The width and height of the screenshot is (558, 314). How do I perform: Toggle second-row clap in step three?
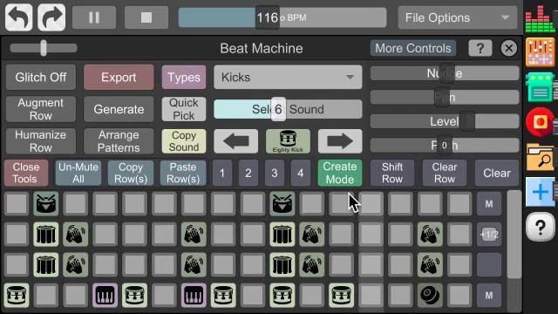76,235
